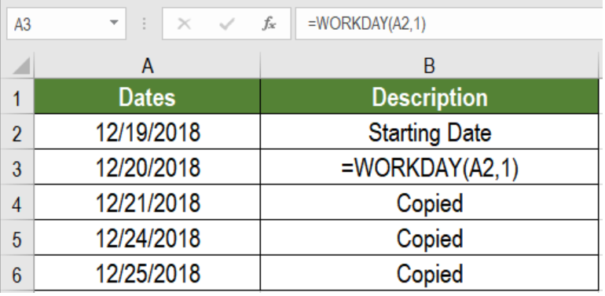Click the green Dates header cell
605x296 pixels.
148,97
